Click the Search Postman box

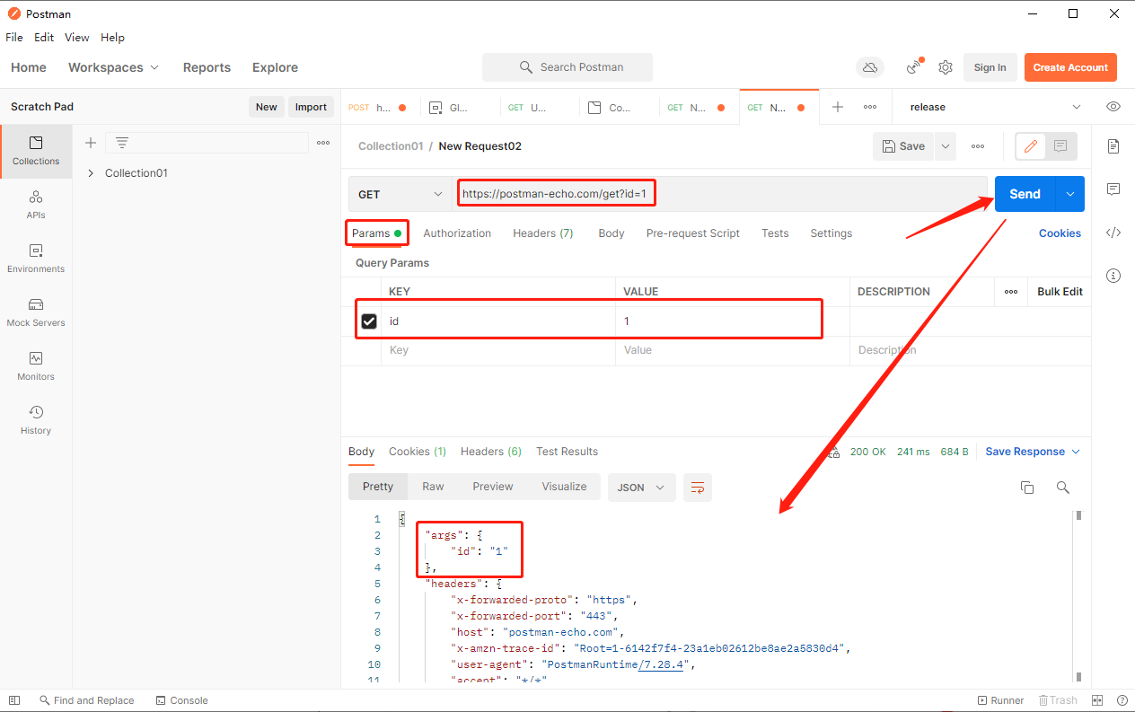click(567, 67)
